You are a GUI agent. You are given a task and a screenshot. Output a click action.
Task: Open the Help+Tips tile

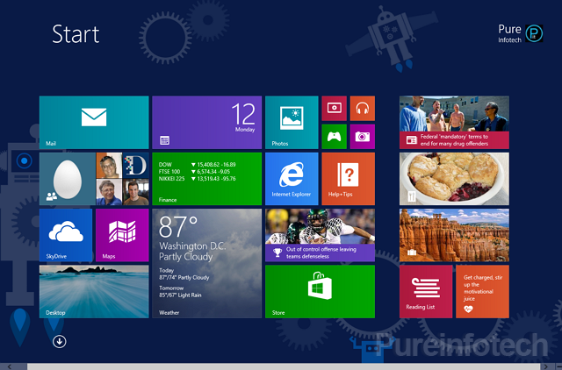(349, 178)
